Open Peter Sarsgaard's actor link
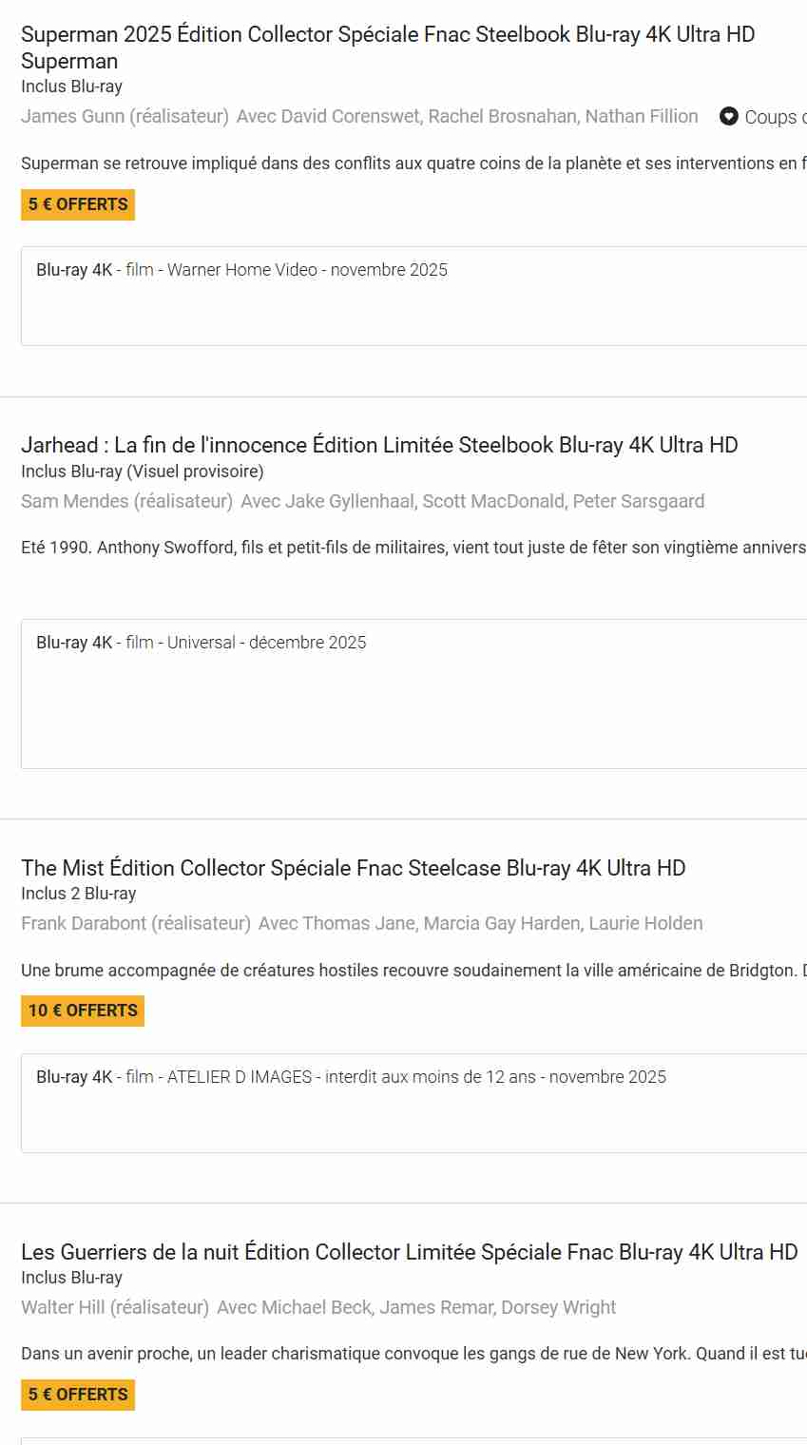The height and width of the screenshot is (1445, 807). point(638,501)
